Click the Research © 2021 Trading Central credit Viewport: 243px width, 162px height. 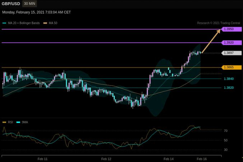tap(219, 23)
